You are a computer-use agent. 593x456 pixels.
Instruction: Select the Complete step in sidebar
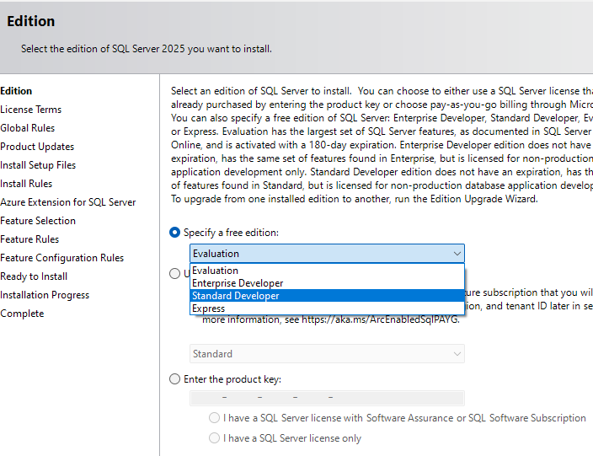click(x=22, y=314)
